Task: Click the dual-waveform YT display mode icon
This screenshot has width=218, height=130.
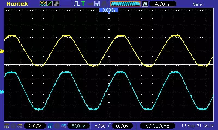Action: point(43,4)
